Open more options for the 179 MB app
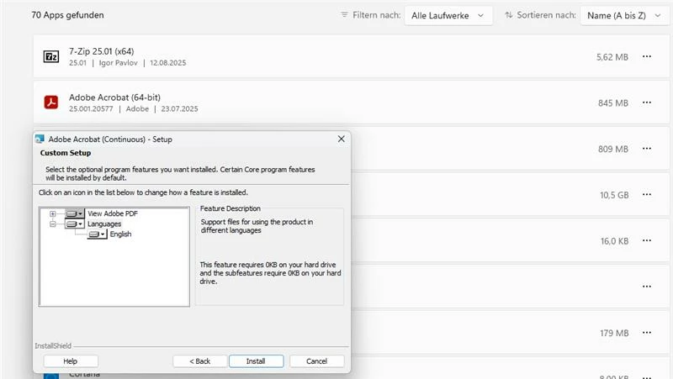Screen dimensions: 673x379 click(x=646, y=333)
